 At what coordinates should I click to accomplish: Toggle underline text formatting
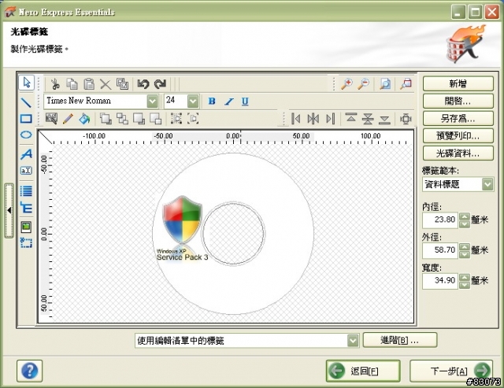pos(245,102)
